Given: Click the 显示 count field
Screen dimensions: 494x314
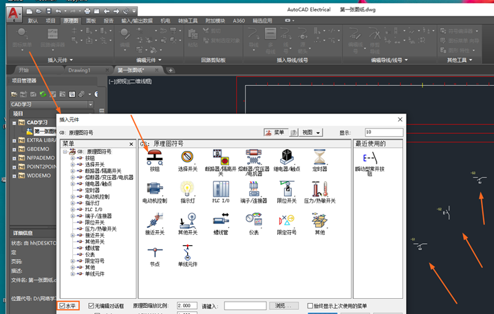Looking at the screenshot, I should pos(384,132).
